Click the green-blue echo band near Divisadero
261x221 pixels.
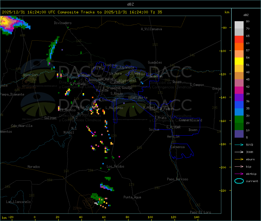52,51
